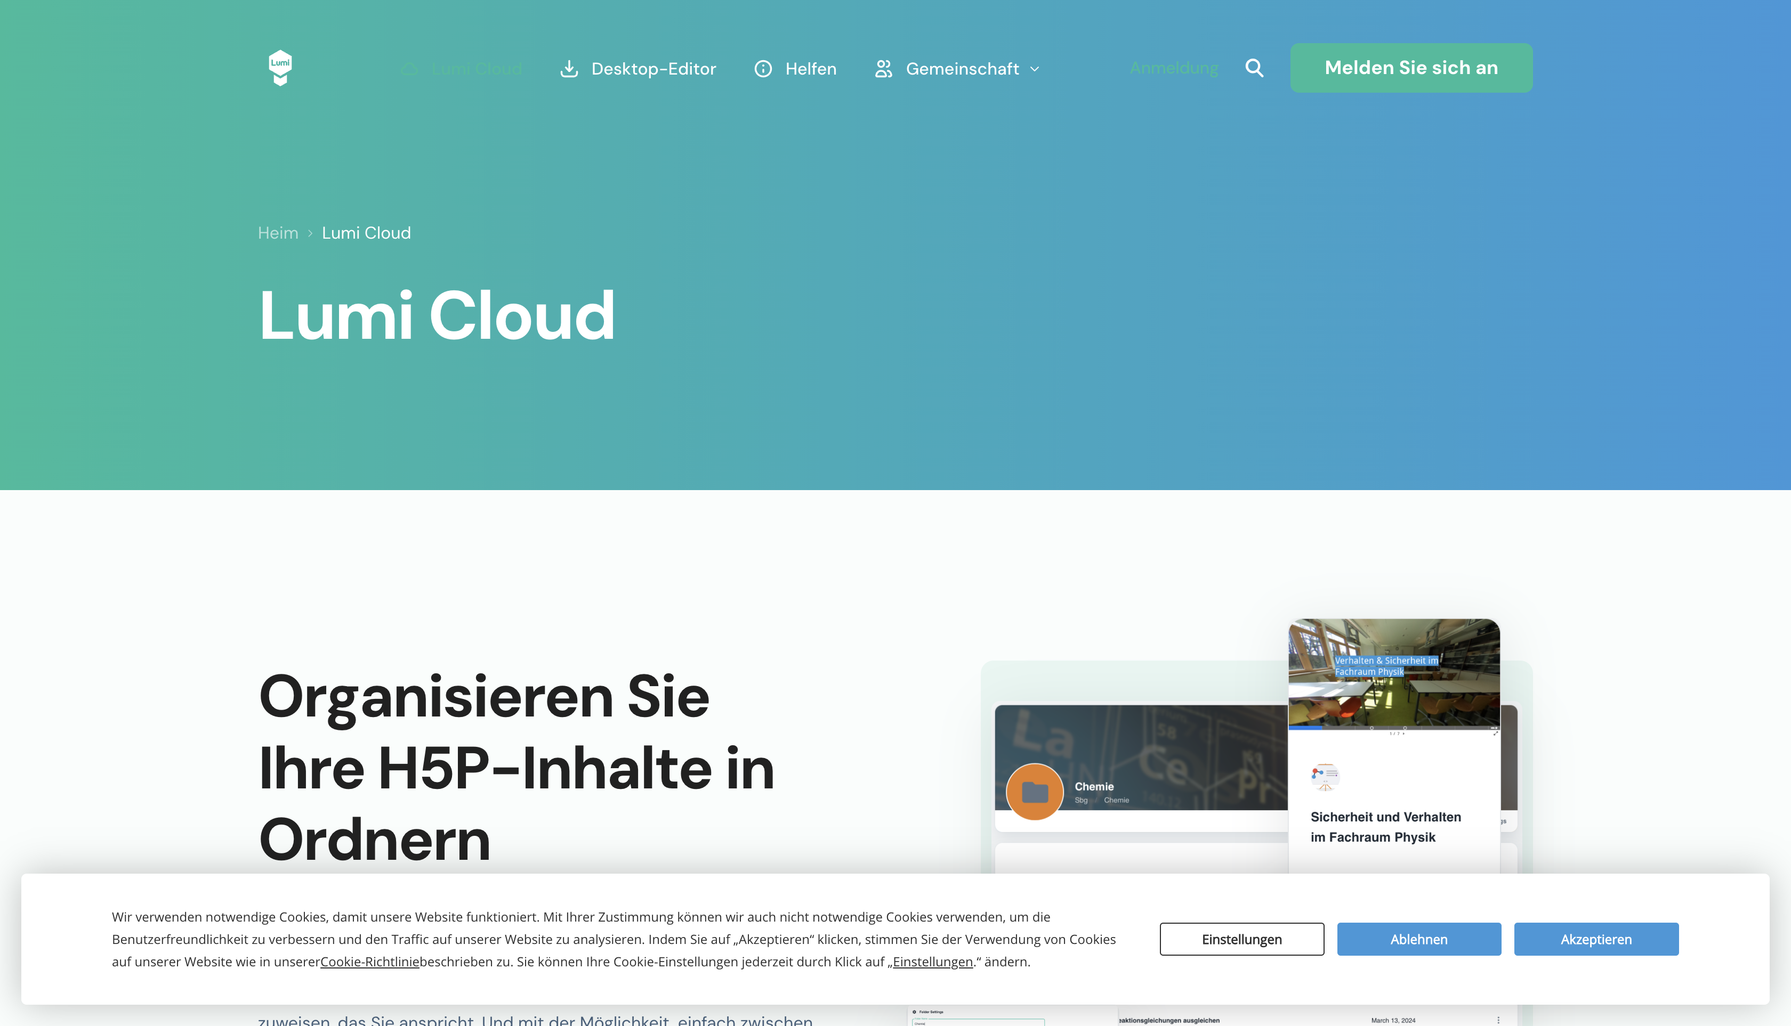Click the Organisieren Sie Ihre H5P-Inhalte heading
1791x1026 pixels.
pos(517,768)
